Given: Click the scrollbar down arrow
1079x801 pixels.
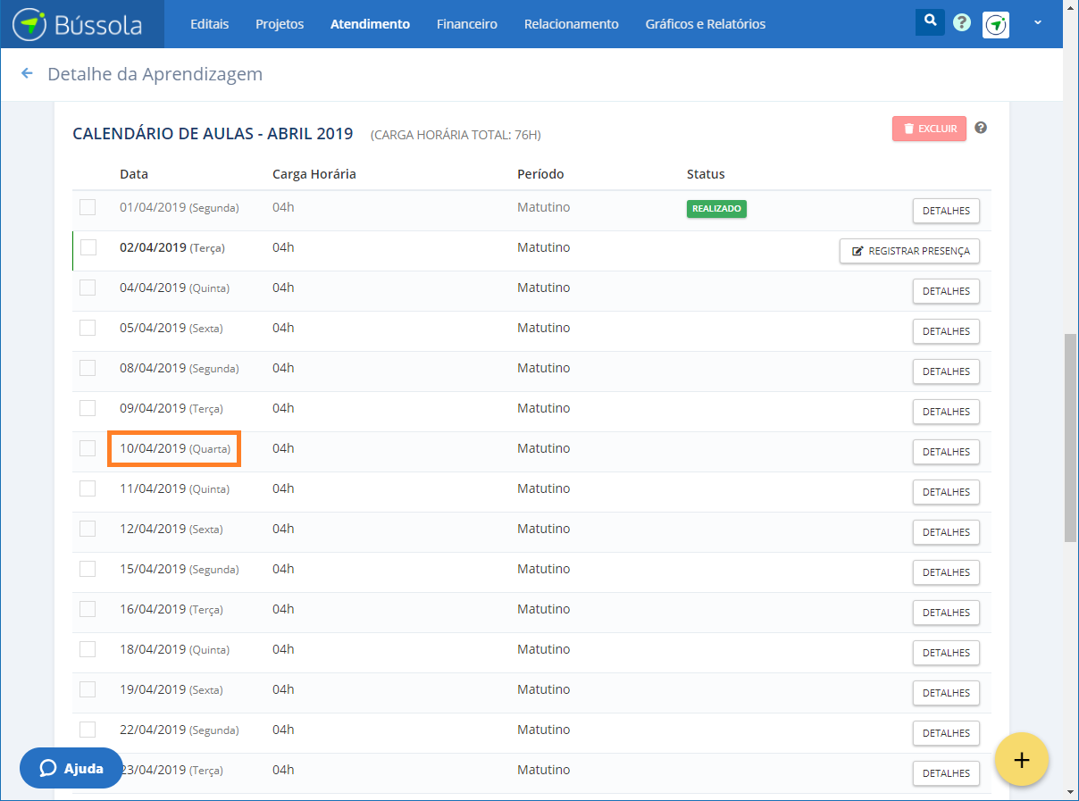Looking at the screenshot, I should click(x=1070, y=792).
